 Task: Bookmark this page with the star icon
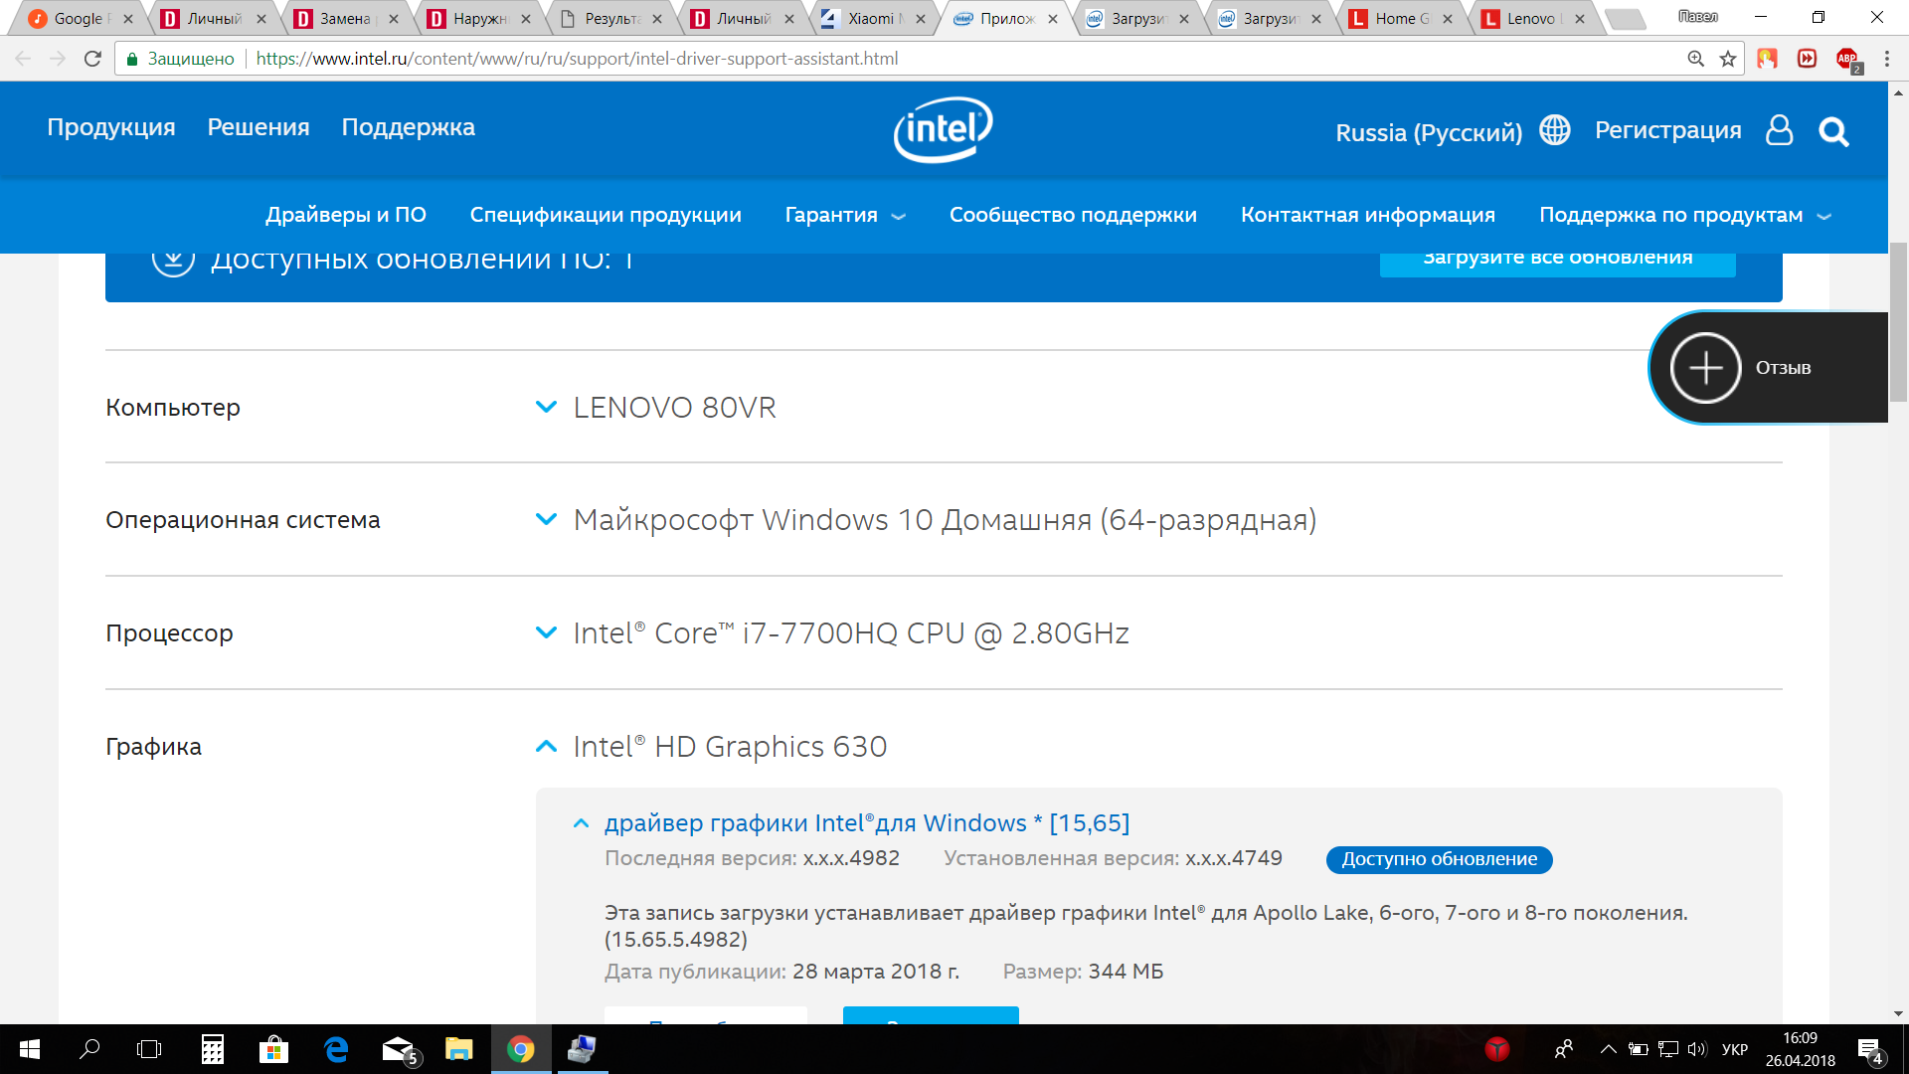pos(1728,59)
